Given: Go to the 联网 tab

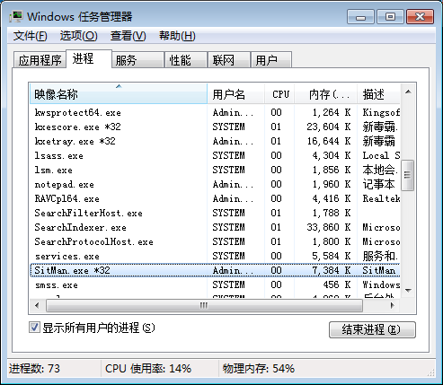Looking at the screenshot, I should pyautogui.click(x=229, y=60).
